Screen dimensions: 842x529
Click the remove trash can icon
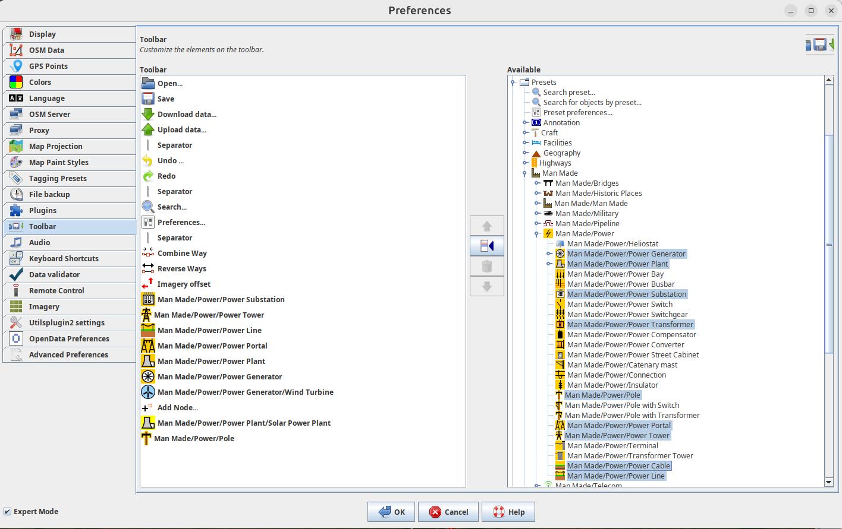click(x=486, y=266)
